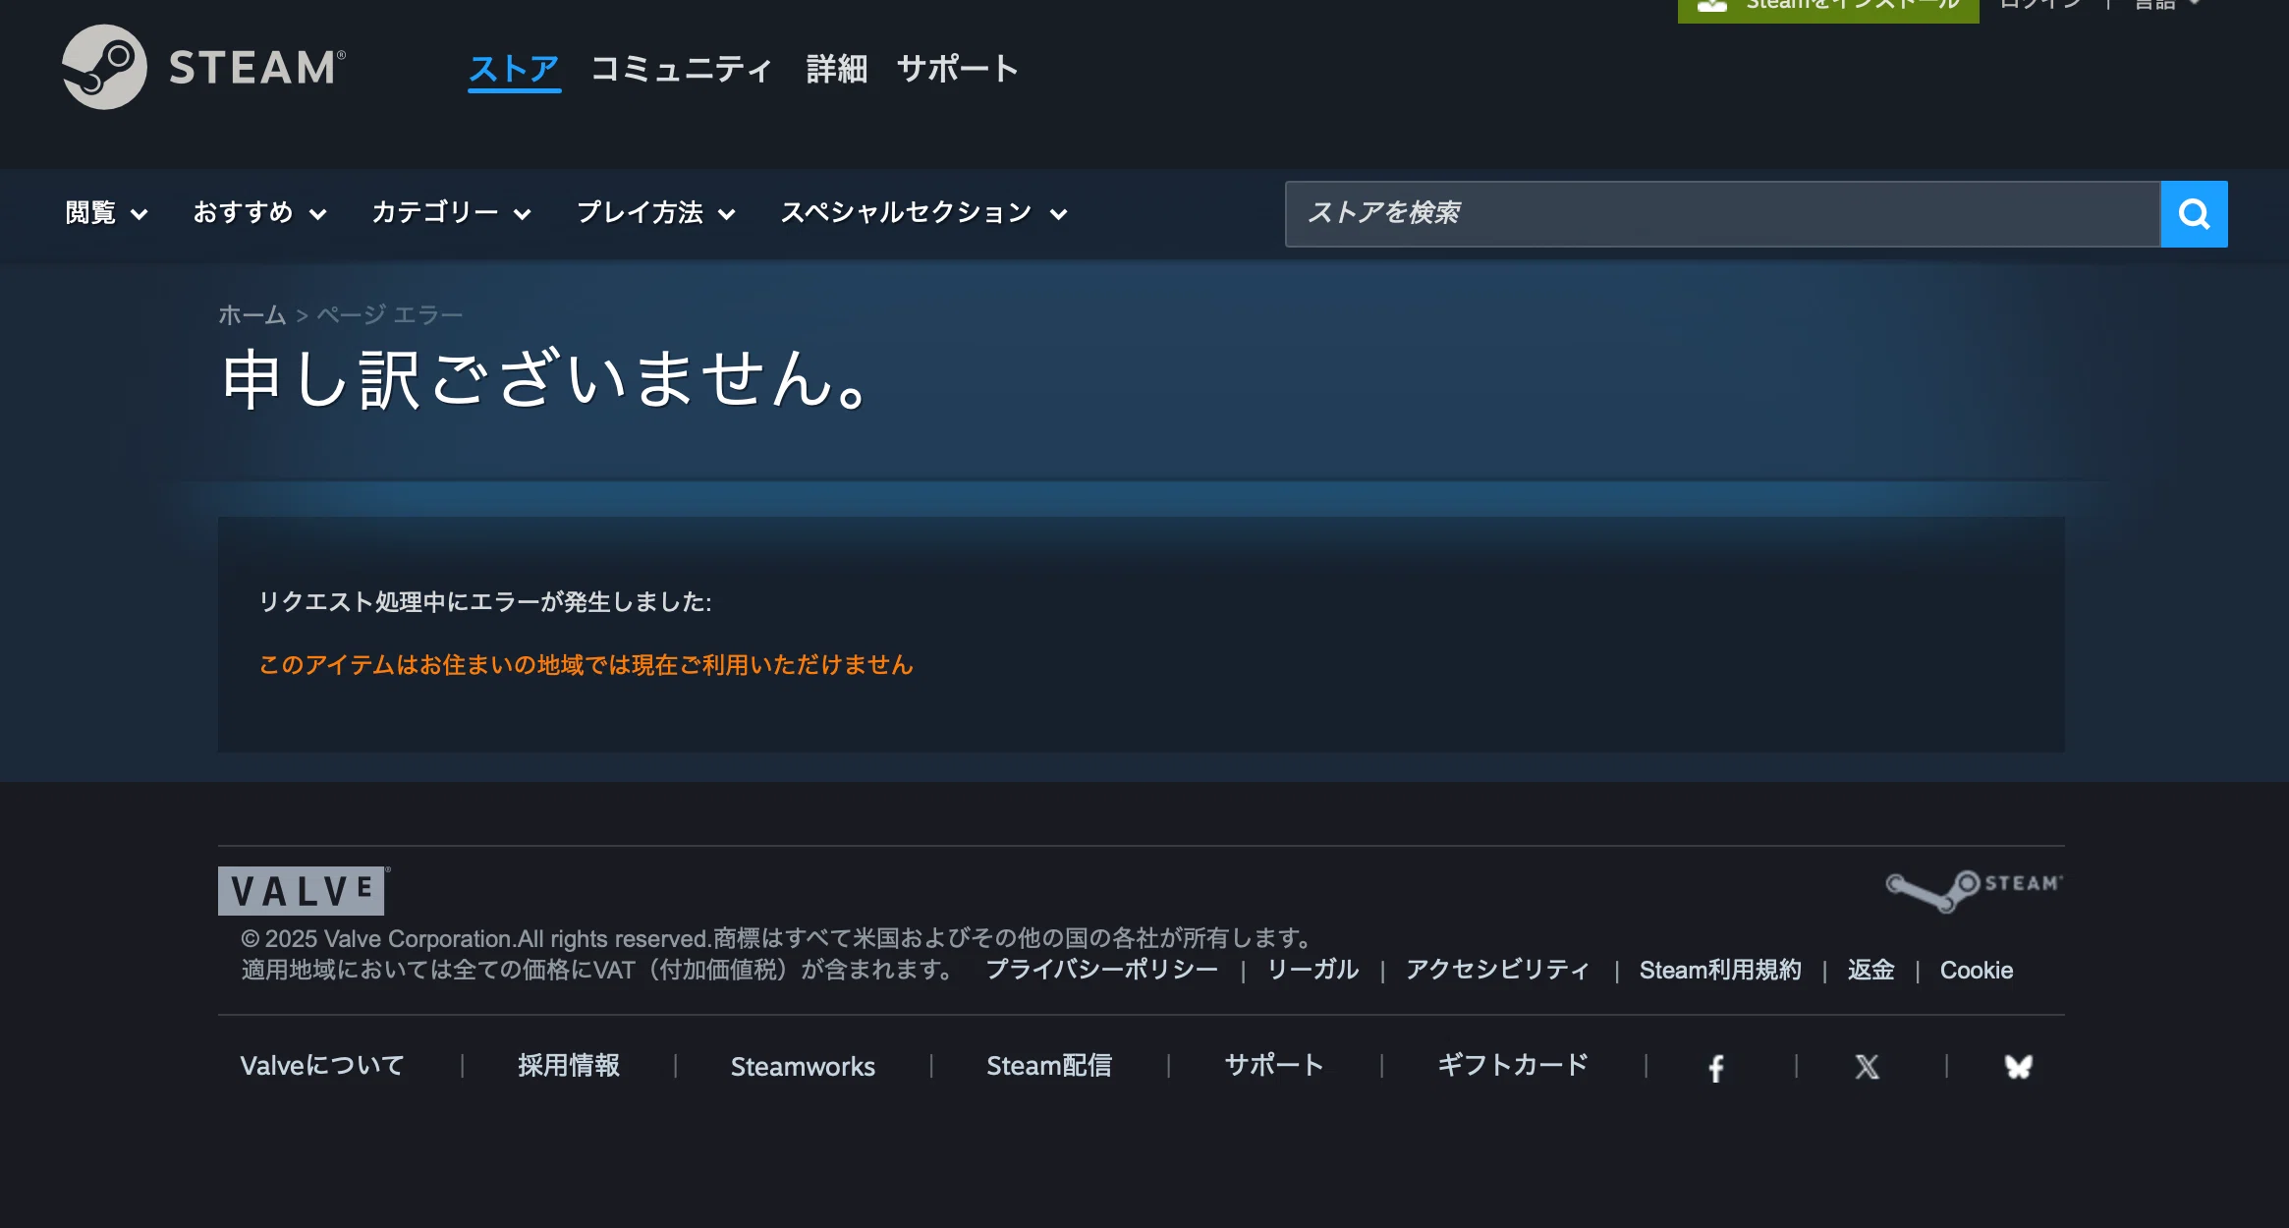Open the Cookie footer link
The height and width of the screenshot is (1228, 2289).
[1977, 971]
